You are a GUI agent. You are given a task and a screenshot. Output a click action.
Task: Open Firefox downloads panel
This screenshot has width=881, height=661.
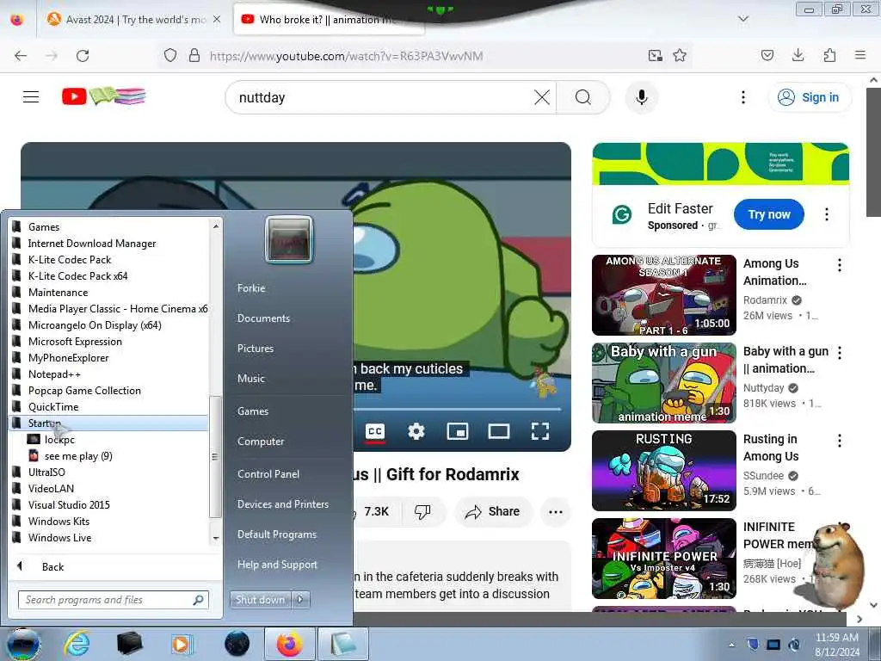click(798, 55)
